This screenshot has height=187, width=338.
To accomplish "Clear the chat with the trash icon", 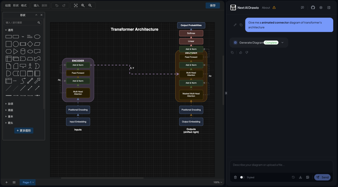I will [235, 177].
